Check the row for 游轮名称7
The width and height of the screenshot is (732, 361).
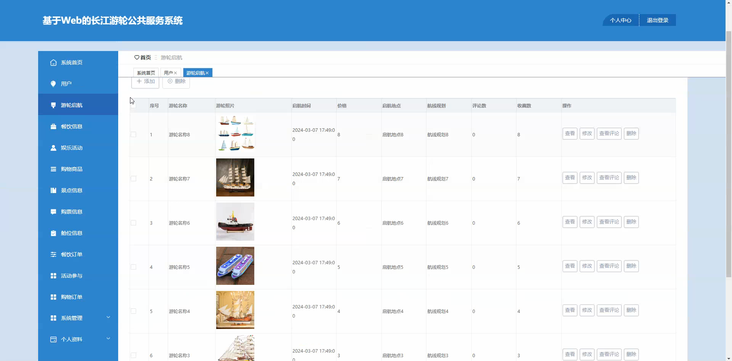coord(133,179)
